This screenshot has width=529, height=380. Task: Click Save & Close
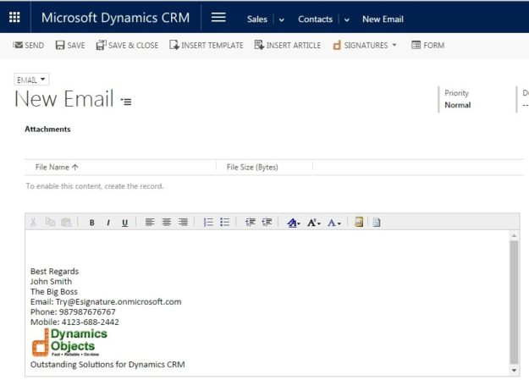[127, 45]
